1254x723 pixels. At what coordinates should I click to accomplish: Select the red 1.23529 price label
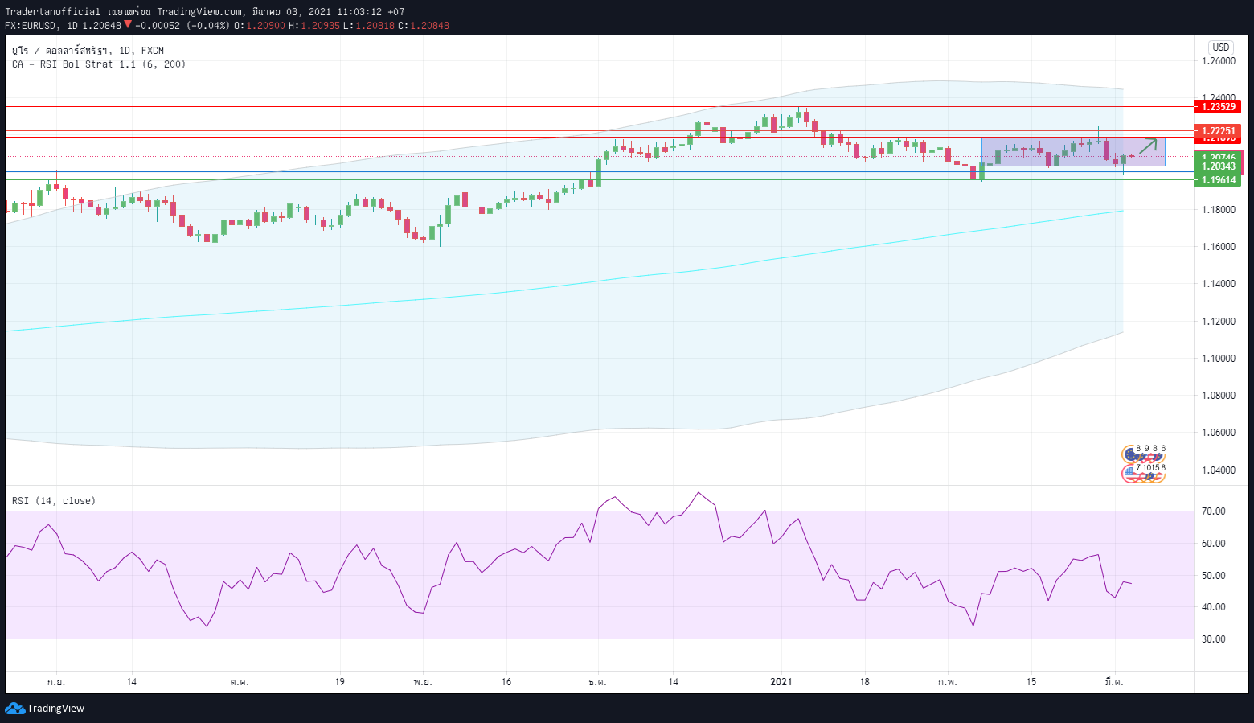1218,106
